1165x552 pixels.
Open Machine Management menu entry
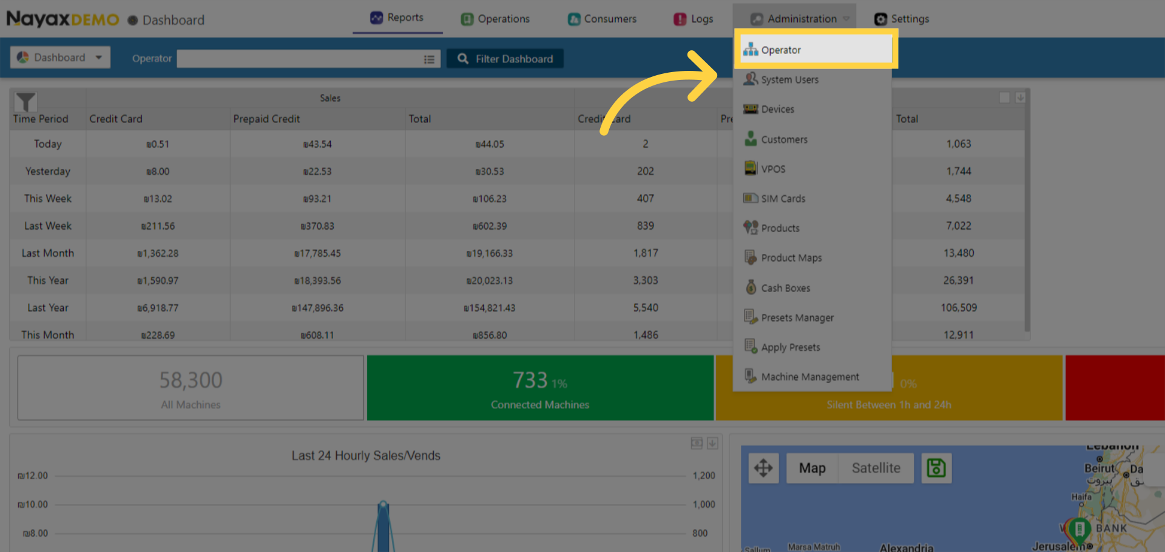[x=812, y=377]
